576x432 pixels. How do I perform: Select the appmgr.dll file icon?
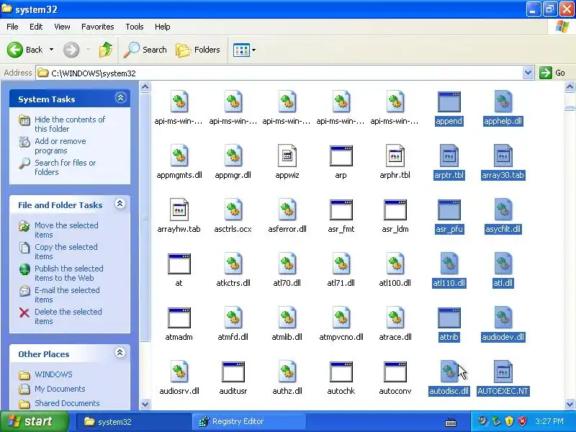(x=233, y=156)
